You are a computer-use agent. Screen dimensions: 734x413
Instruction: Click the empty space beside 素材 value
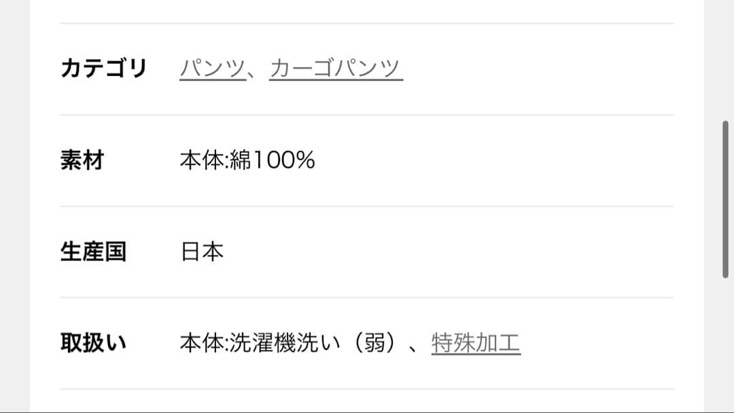click(x=476, y=160)
